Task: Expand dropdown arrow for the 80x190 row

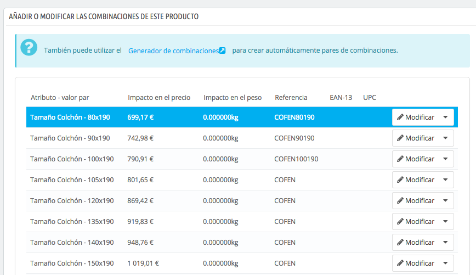Action: pos(446,117)
